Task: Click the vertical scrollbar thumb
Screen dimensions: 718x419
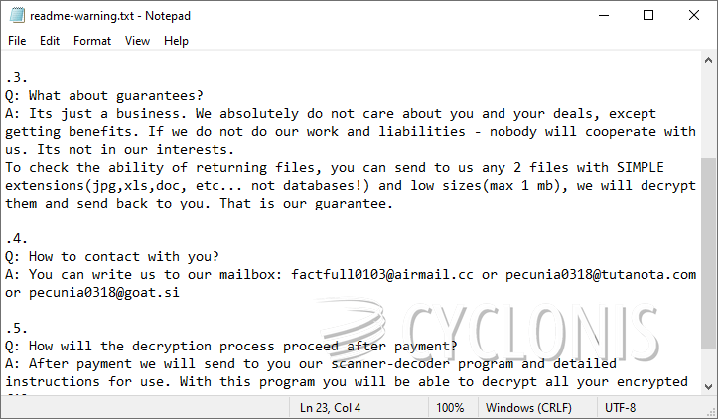Action: coord(708,253)
